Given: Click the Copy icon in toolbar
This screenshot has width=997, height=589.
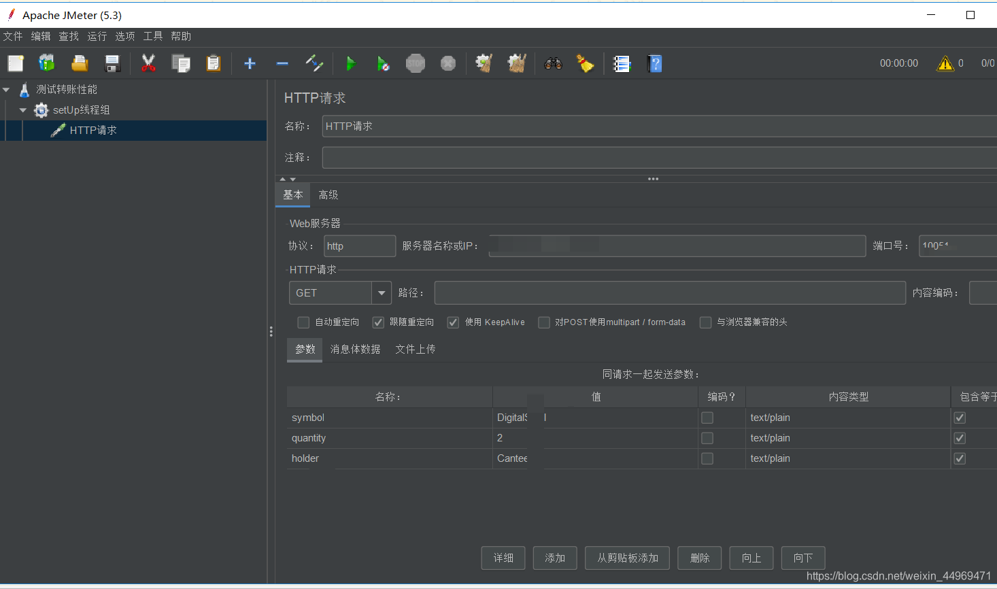Looking at the screenshot, I should click(x=181, y=63).
